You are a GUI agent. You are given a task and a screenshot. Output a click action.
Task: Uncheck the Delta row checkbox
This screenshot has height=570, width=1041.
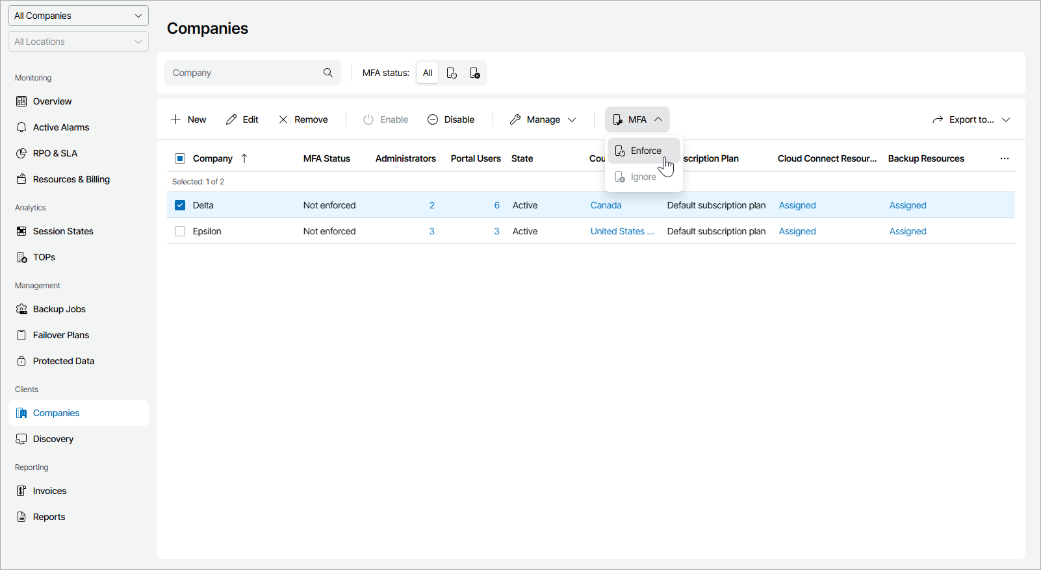pyautogui.click(x=180, y=205)
